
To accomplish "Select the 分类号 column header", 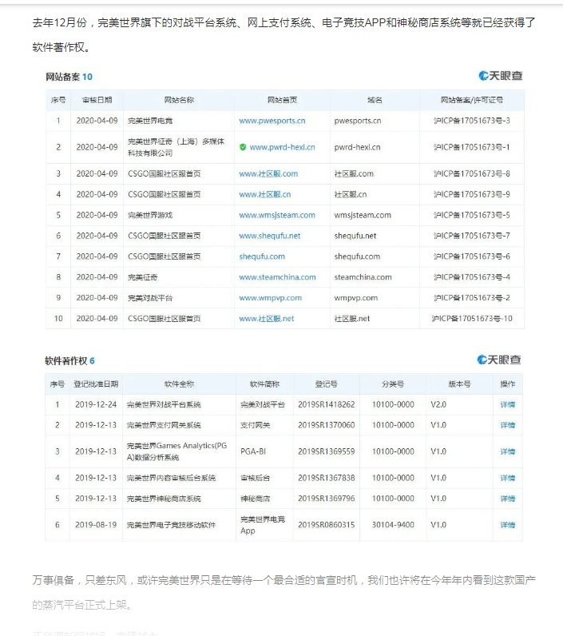I will coord(393,384).
